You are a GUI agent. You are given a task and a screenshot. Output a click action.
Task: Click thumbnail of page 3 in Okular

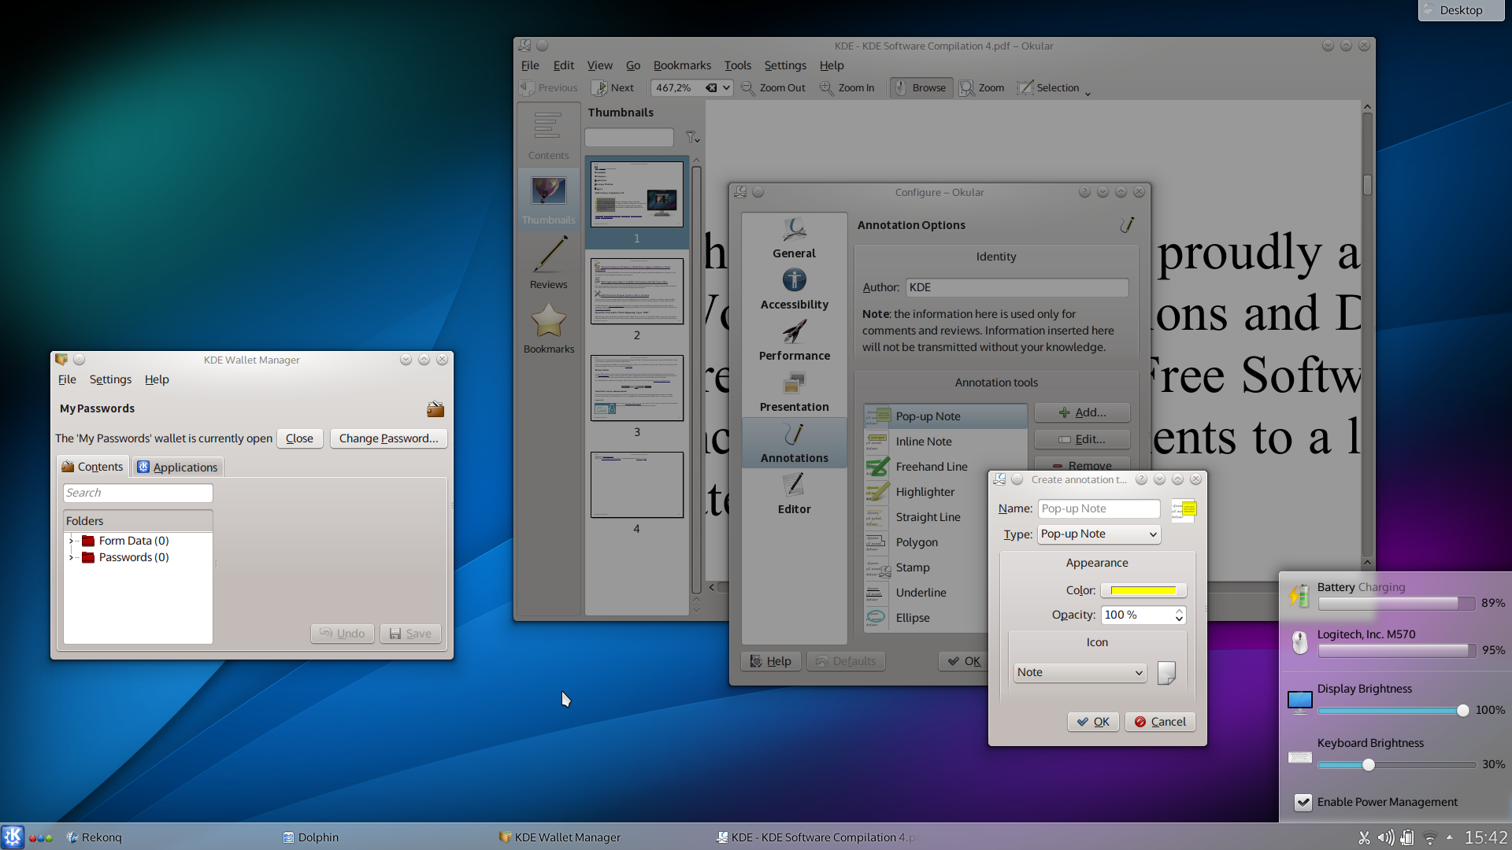point(636,388)
